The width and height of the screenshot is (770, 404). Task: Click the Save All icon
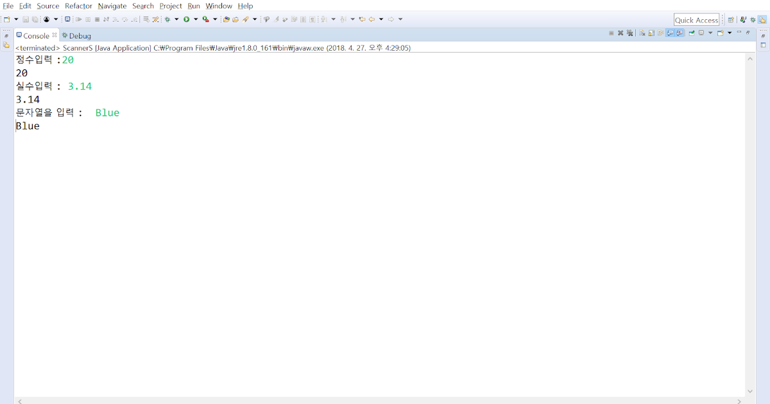(x=36, y=19)
